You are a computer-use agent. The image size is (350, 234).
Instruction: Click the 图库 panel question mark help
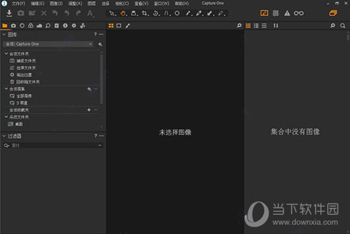click(x=95, y=34)
